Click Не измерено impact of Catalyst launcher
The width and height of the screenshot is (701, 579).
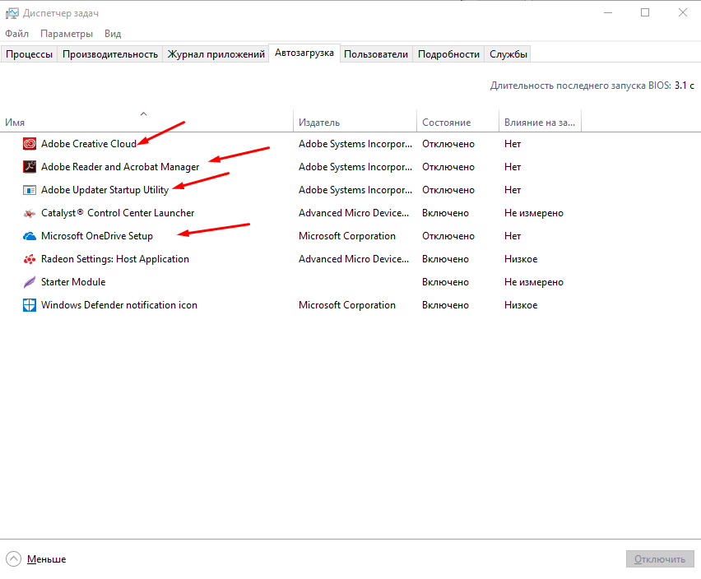pyautogui.click(x=534, y=213)
